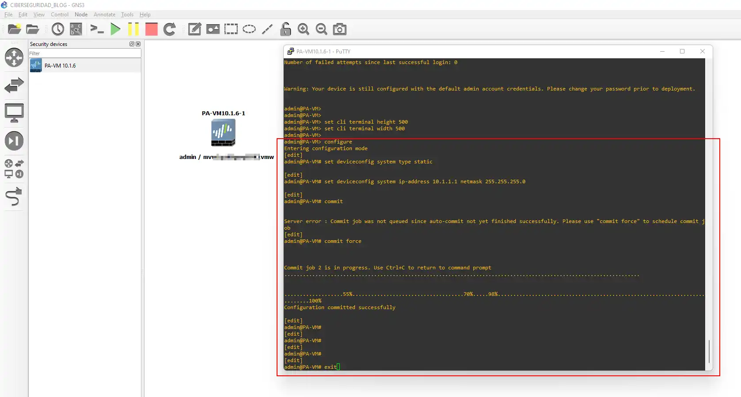The width and height of the screenshot is (741, 397).
Task: Select the PA-VM10.1.6-1 firewall node on canvas
Action: click(x=223, y=133)
